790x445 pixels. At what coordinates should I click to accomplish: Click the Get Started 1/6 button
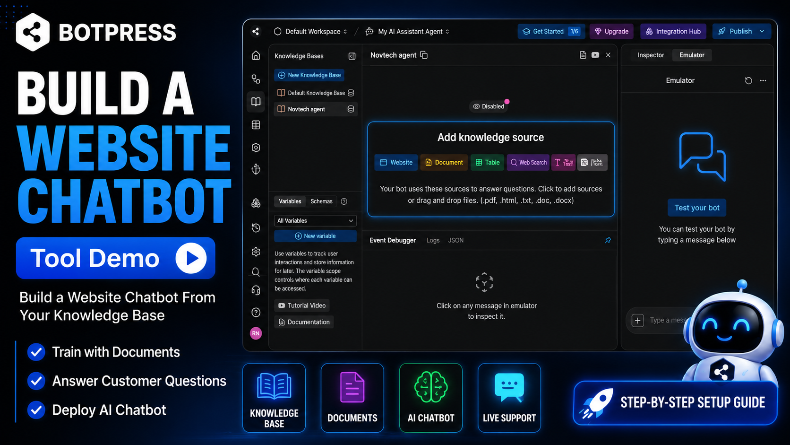[551, 32]
